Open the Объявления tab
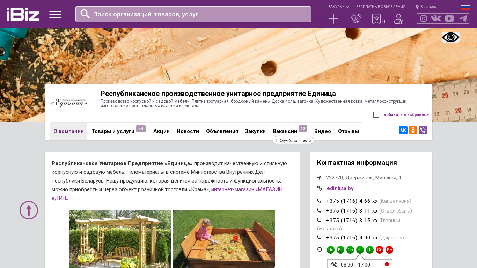This screenshot has width=477, height=268. pyautogui.click(x=222, y=131)
